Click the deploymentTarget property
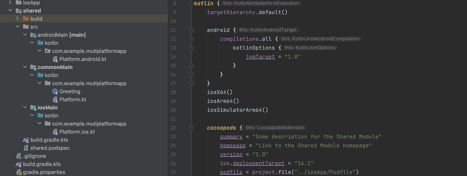This screenshot has height=176, width=467. pyautogui.click(x=259, y=163)
